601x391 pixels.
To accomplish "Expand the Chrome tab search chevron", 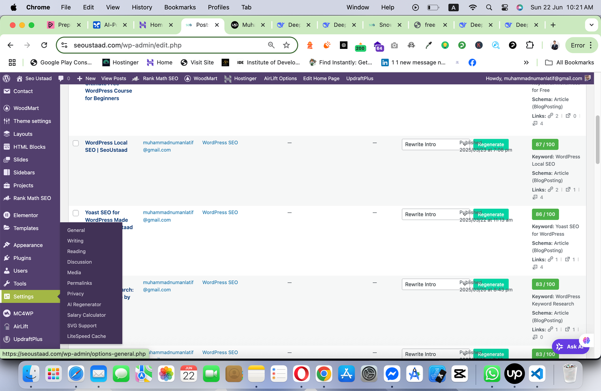I will 592,25.
